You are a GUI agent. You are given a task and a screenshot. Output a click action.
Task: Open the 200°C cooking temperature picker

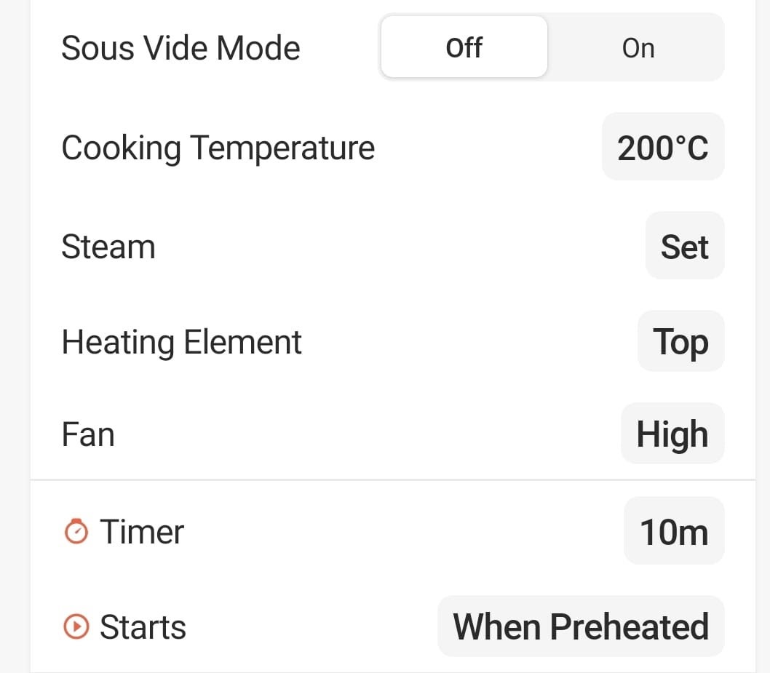tap(662, 148)
